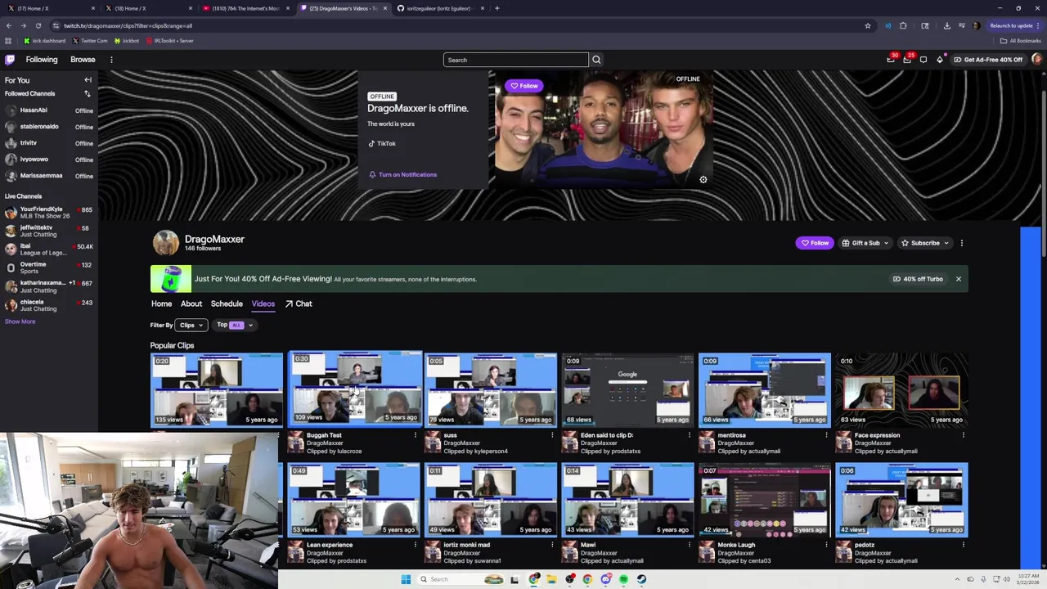Open the TikTok link in channel panel
This screenshot has width=1047, height=589.
click(382, 143)
